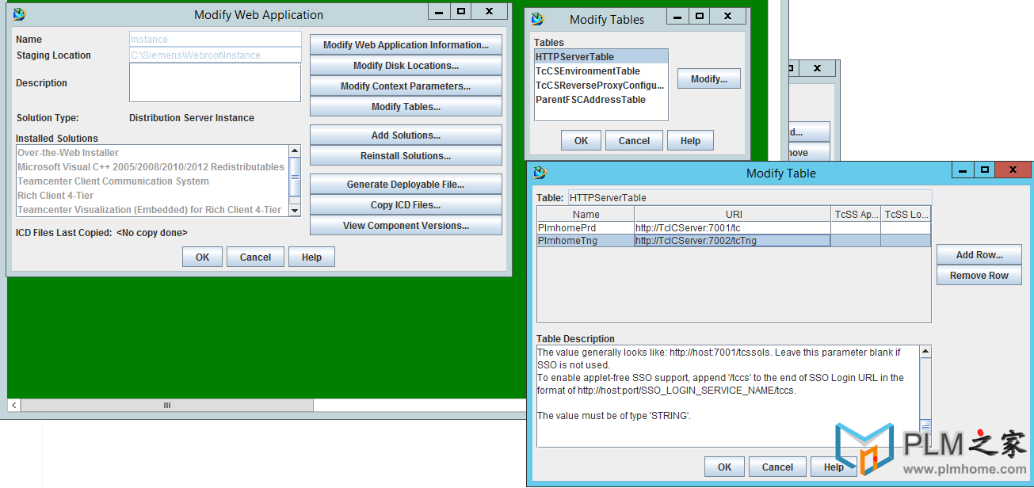
Task: Click the Table Description text area
Action: tap(728, 396)
